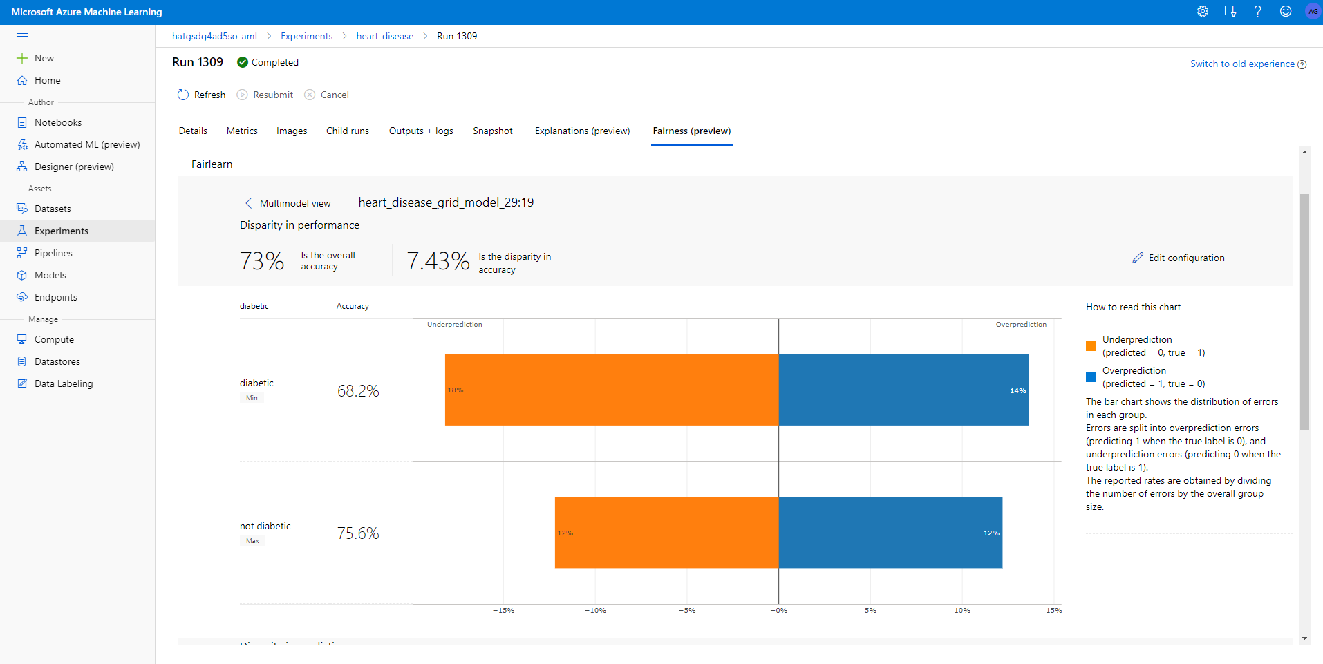1323x664 pixels.
Task: Click the 68.2% accuracy value
Action: click(358, 391)
